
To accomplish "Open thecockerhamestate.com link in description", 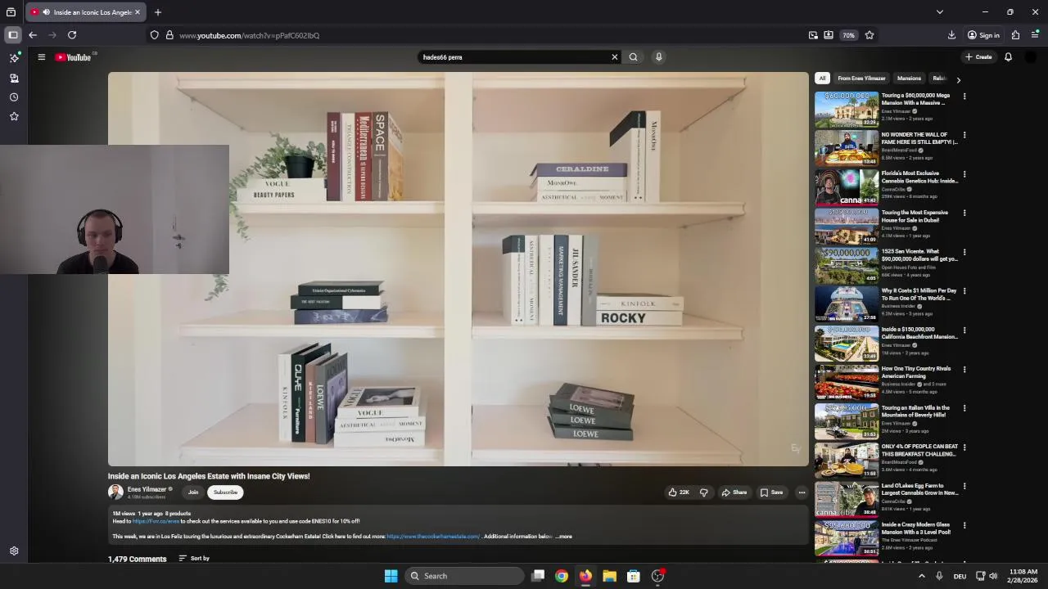I will (433, 537).
